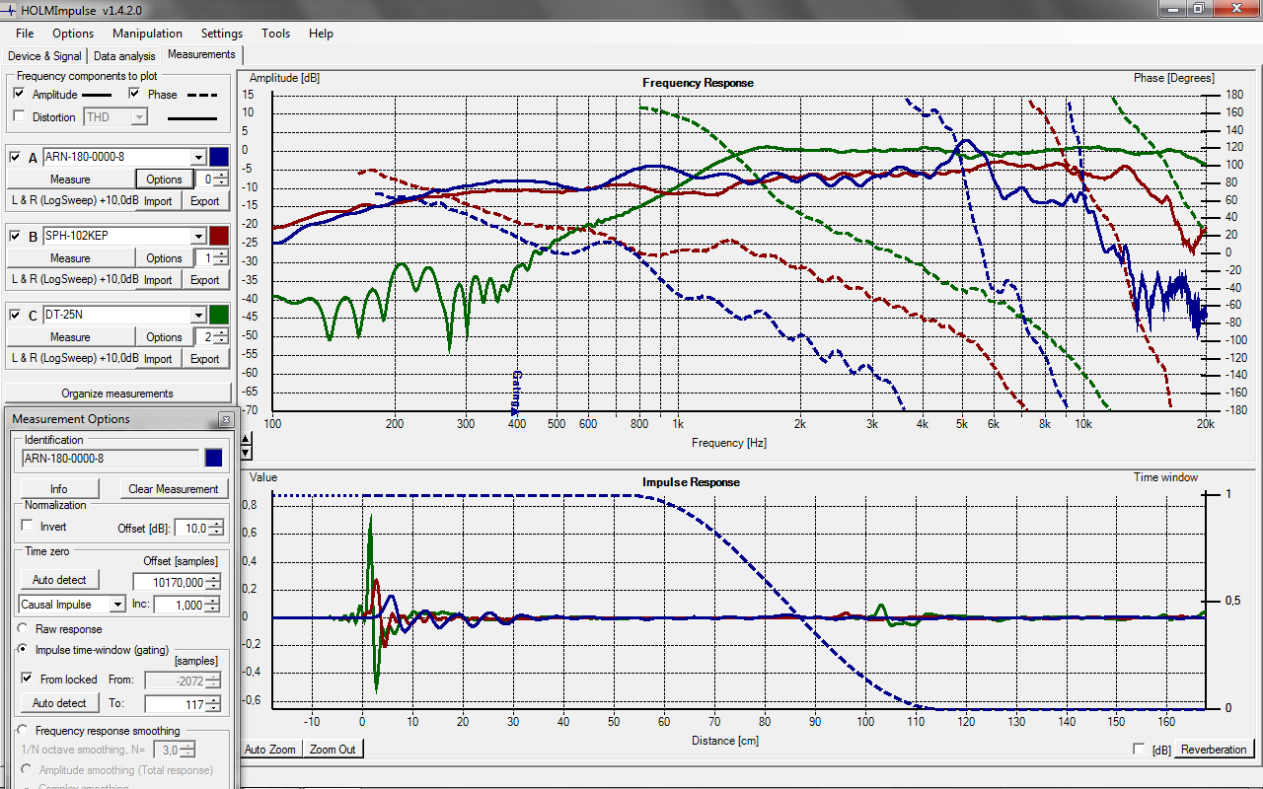Click the Identification name input field
The image size is (1263, 789).
pos(111,458)
